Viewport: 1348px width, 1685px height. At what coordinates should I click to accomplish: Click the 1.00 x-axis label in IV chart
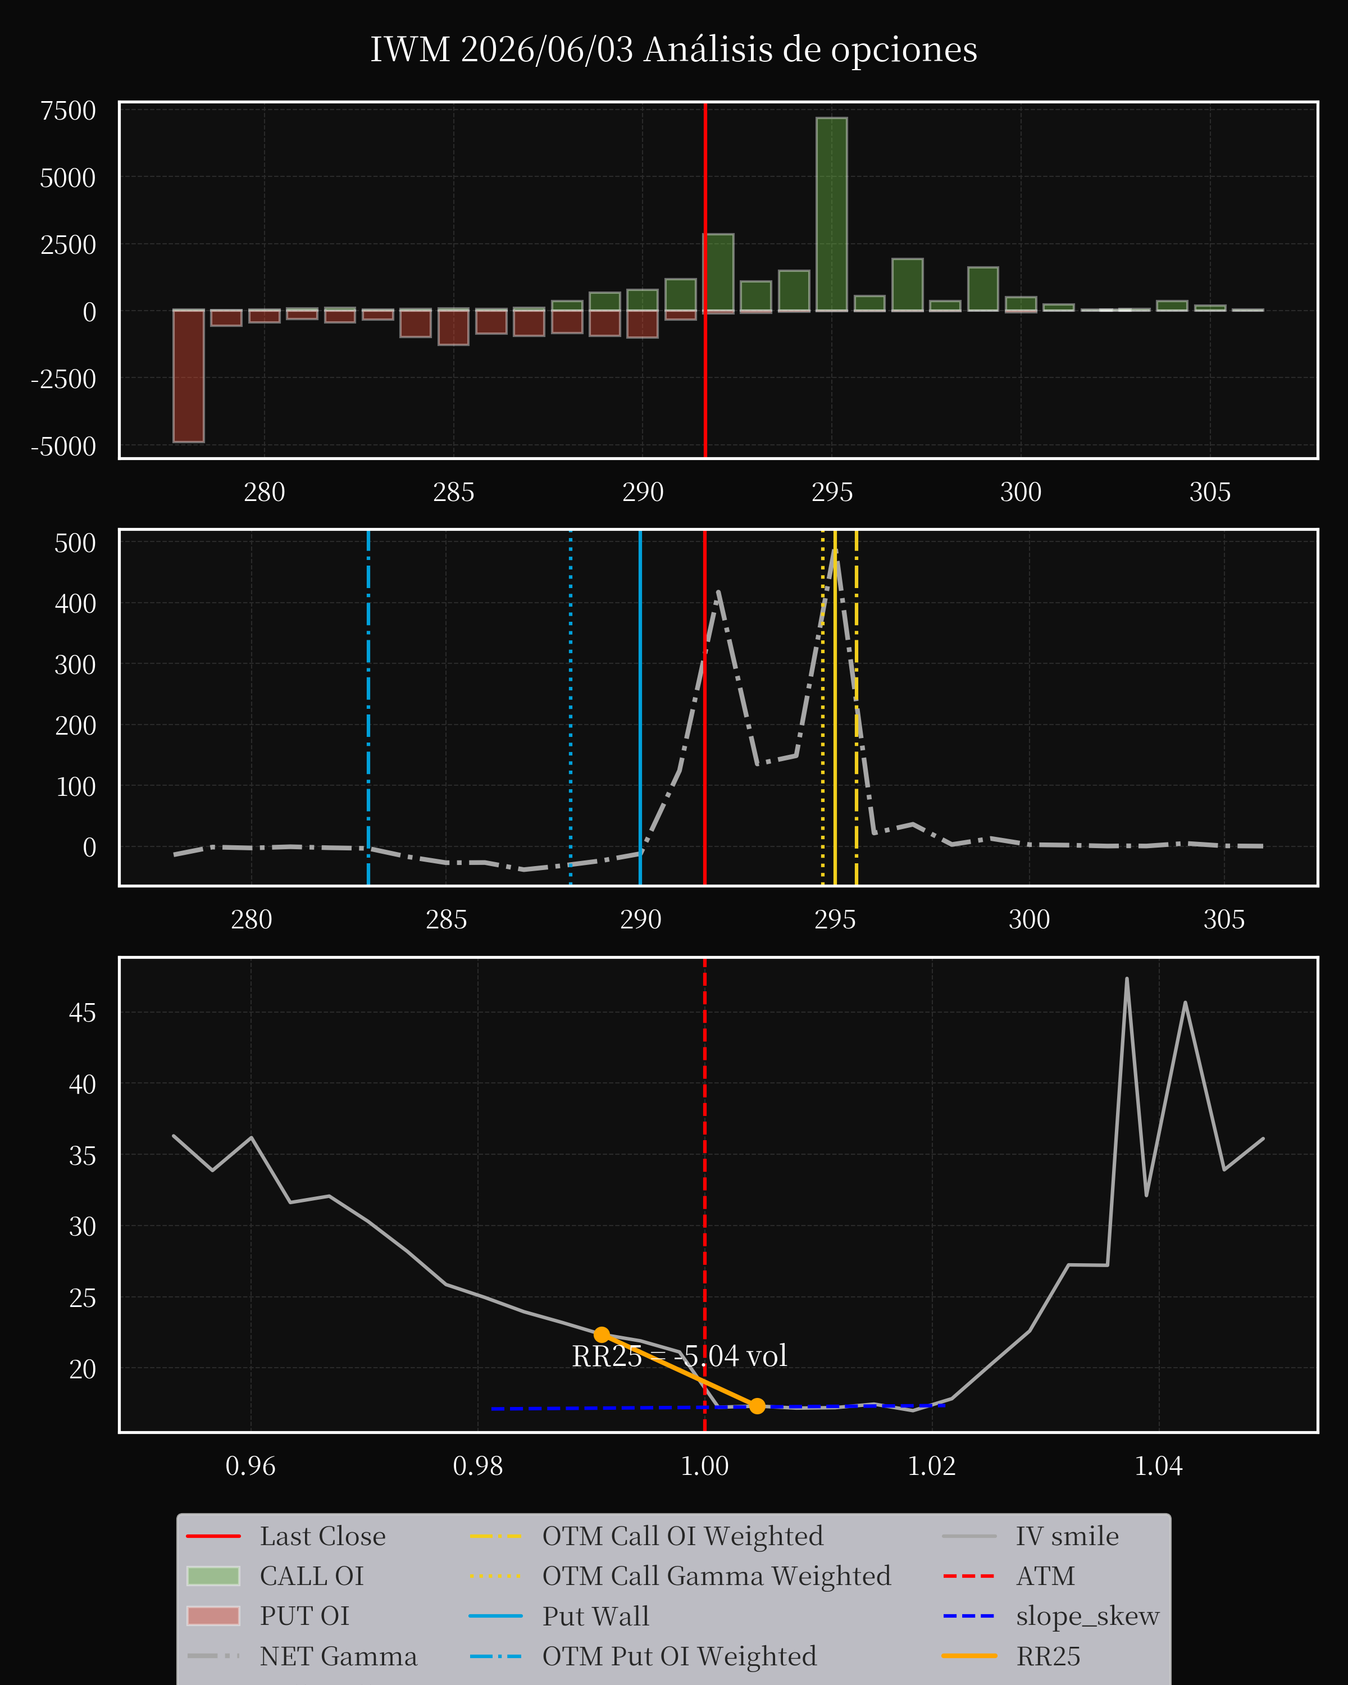(705, 1466)
